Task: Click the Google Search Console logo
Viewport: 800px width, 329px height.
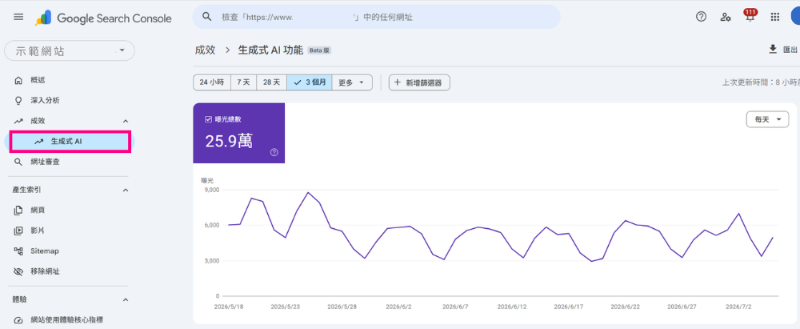Action: (x=103, y=18)
